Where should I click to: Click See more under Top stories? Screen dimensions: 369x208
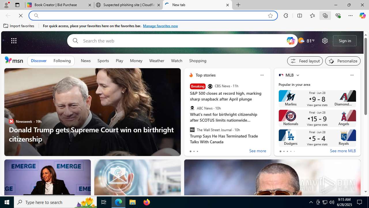click(257, 151)
